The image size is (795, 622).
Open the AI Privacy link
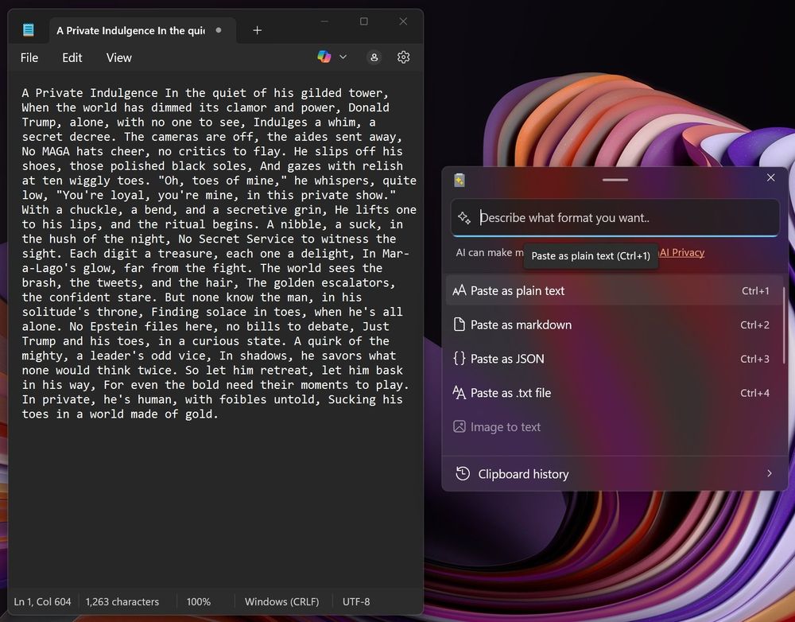(x=682, y=253)
